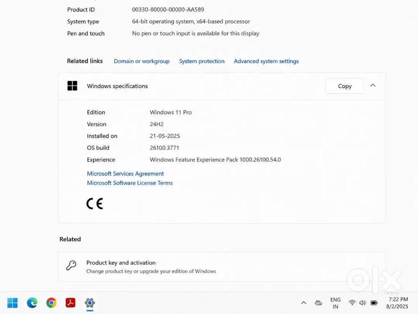Image resolution: width=418 pixels, height=314 pixels.
Task: Click the Settings gear taskbar icon
Action: coord(90,303)
